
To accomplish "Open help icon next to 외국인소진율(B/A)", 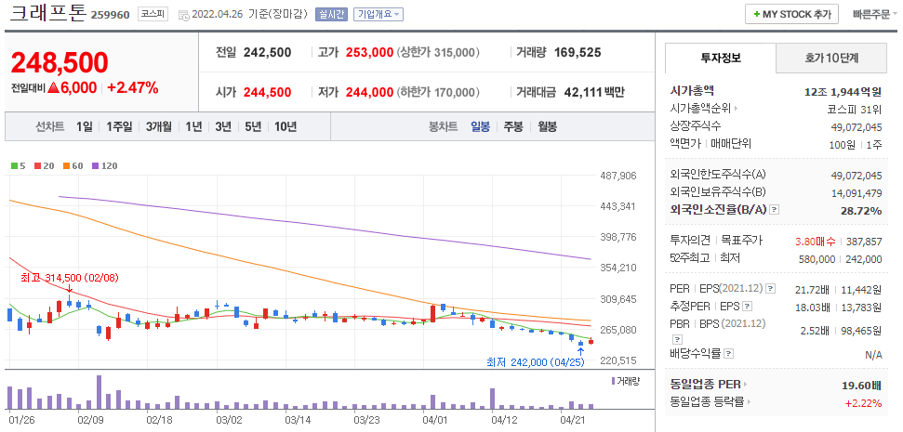I will [775, 210].
